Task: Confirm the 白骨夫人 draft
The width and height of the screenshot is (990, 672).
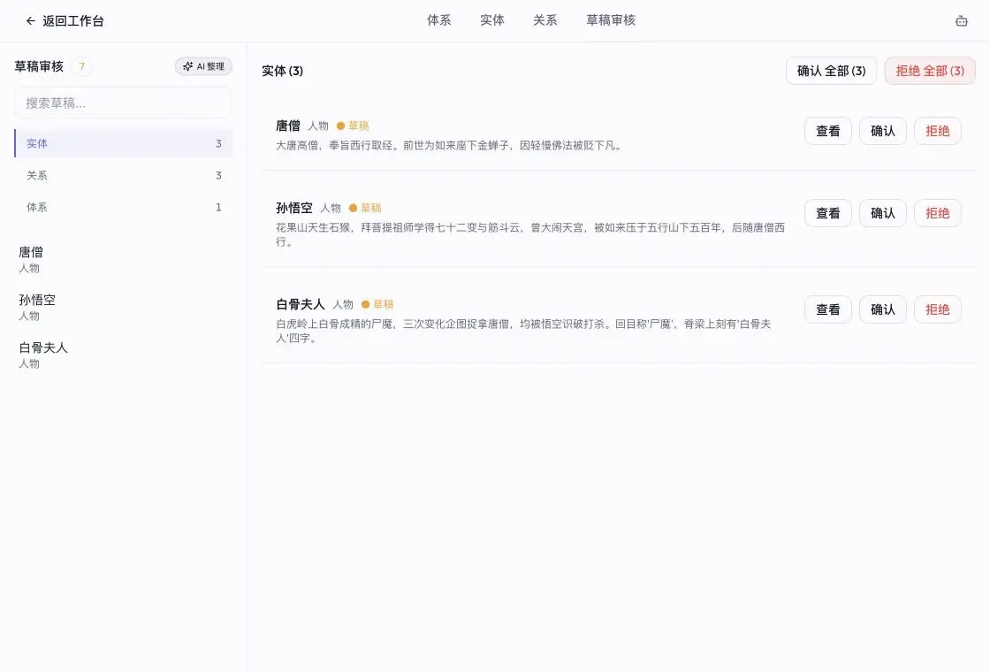Action: coord(883,309)
